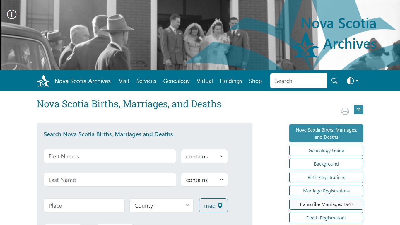The image size is (400, 225).
Task: Open Transcribe Marriages 1947
Action: point(326,204)
